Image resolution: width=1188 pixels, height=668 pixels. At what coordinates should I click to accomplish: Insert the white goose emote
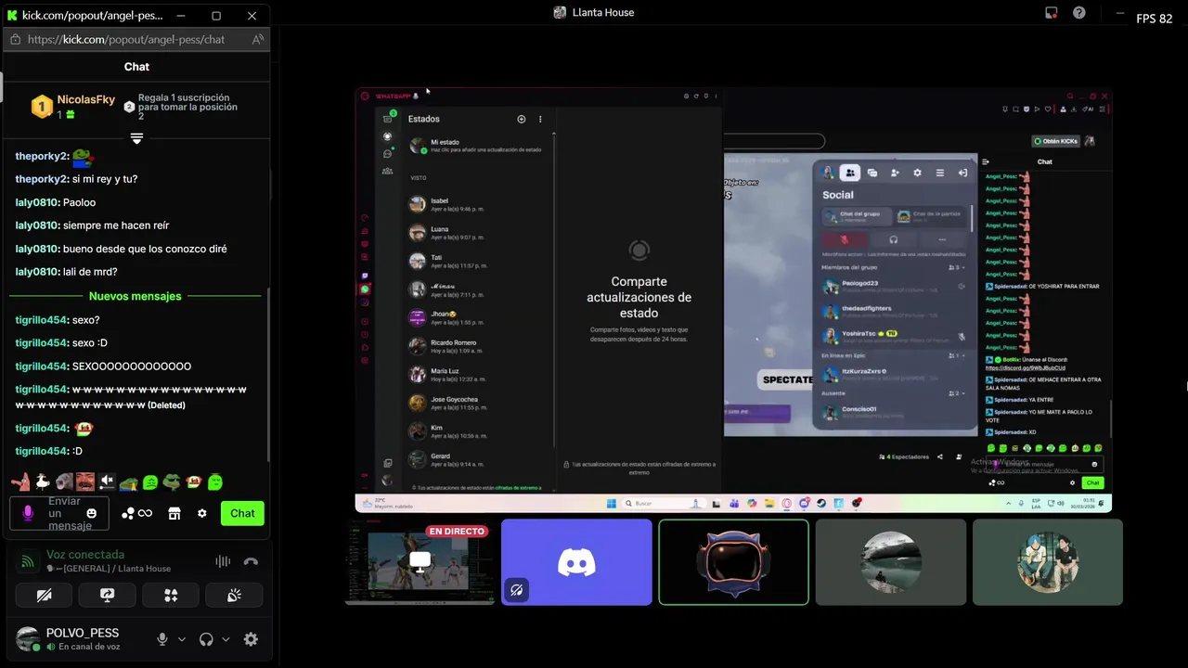(x=42, y=482)
